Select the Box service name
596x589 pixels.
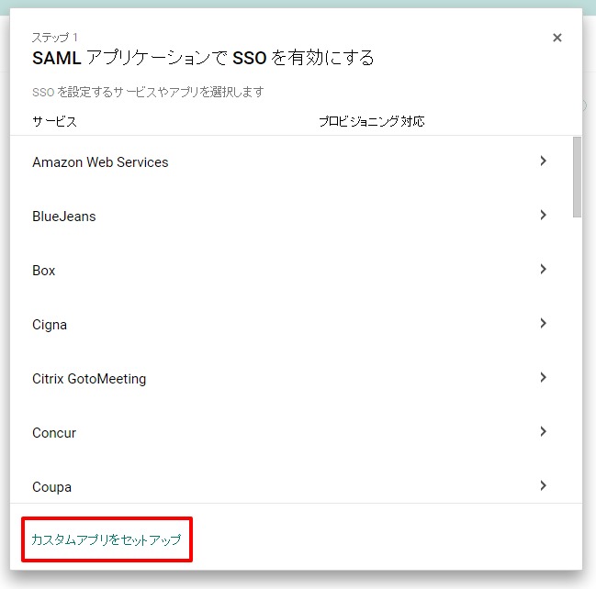44,271
